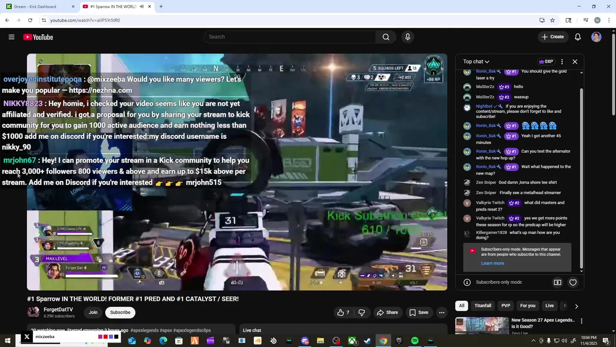Focus the YouTube search field

290,37
